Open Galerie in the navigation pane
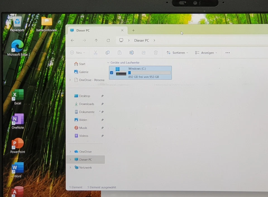This screenshot has height=197, width=268. click(x=81, y=72)
